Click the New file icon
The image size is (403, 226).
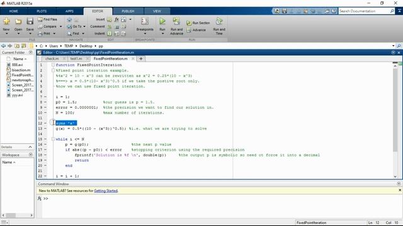[6, 21]
